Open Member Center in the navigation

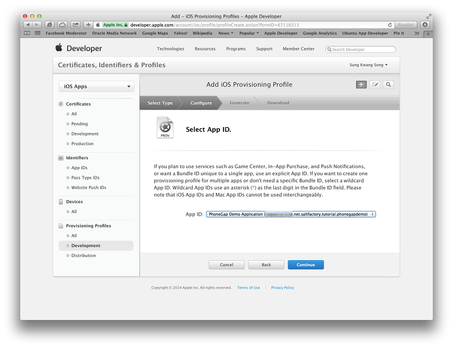299,49
